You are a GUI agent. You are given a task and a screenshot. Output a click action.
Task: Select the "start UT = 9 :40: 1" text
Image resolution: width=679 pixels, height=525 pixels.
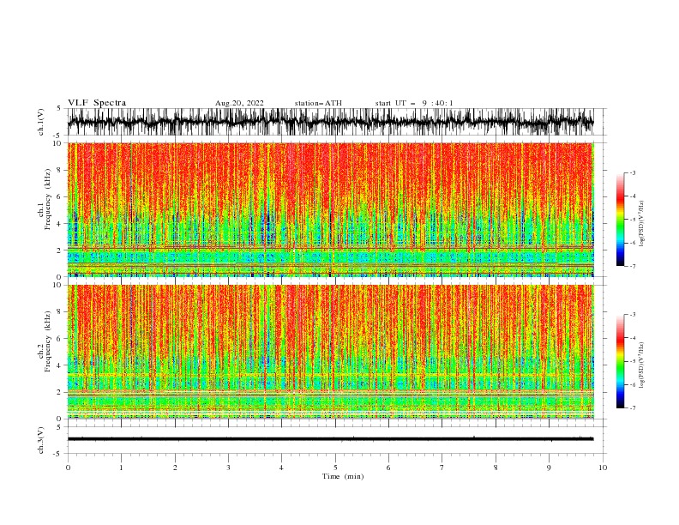coord(414,103)
